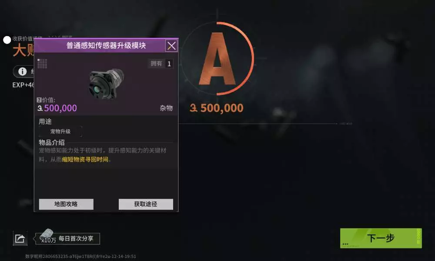Close the 普通感知传感器升级模块 item popup
The image size is (435, 261).
171,46
